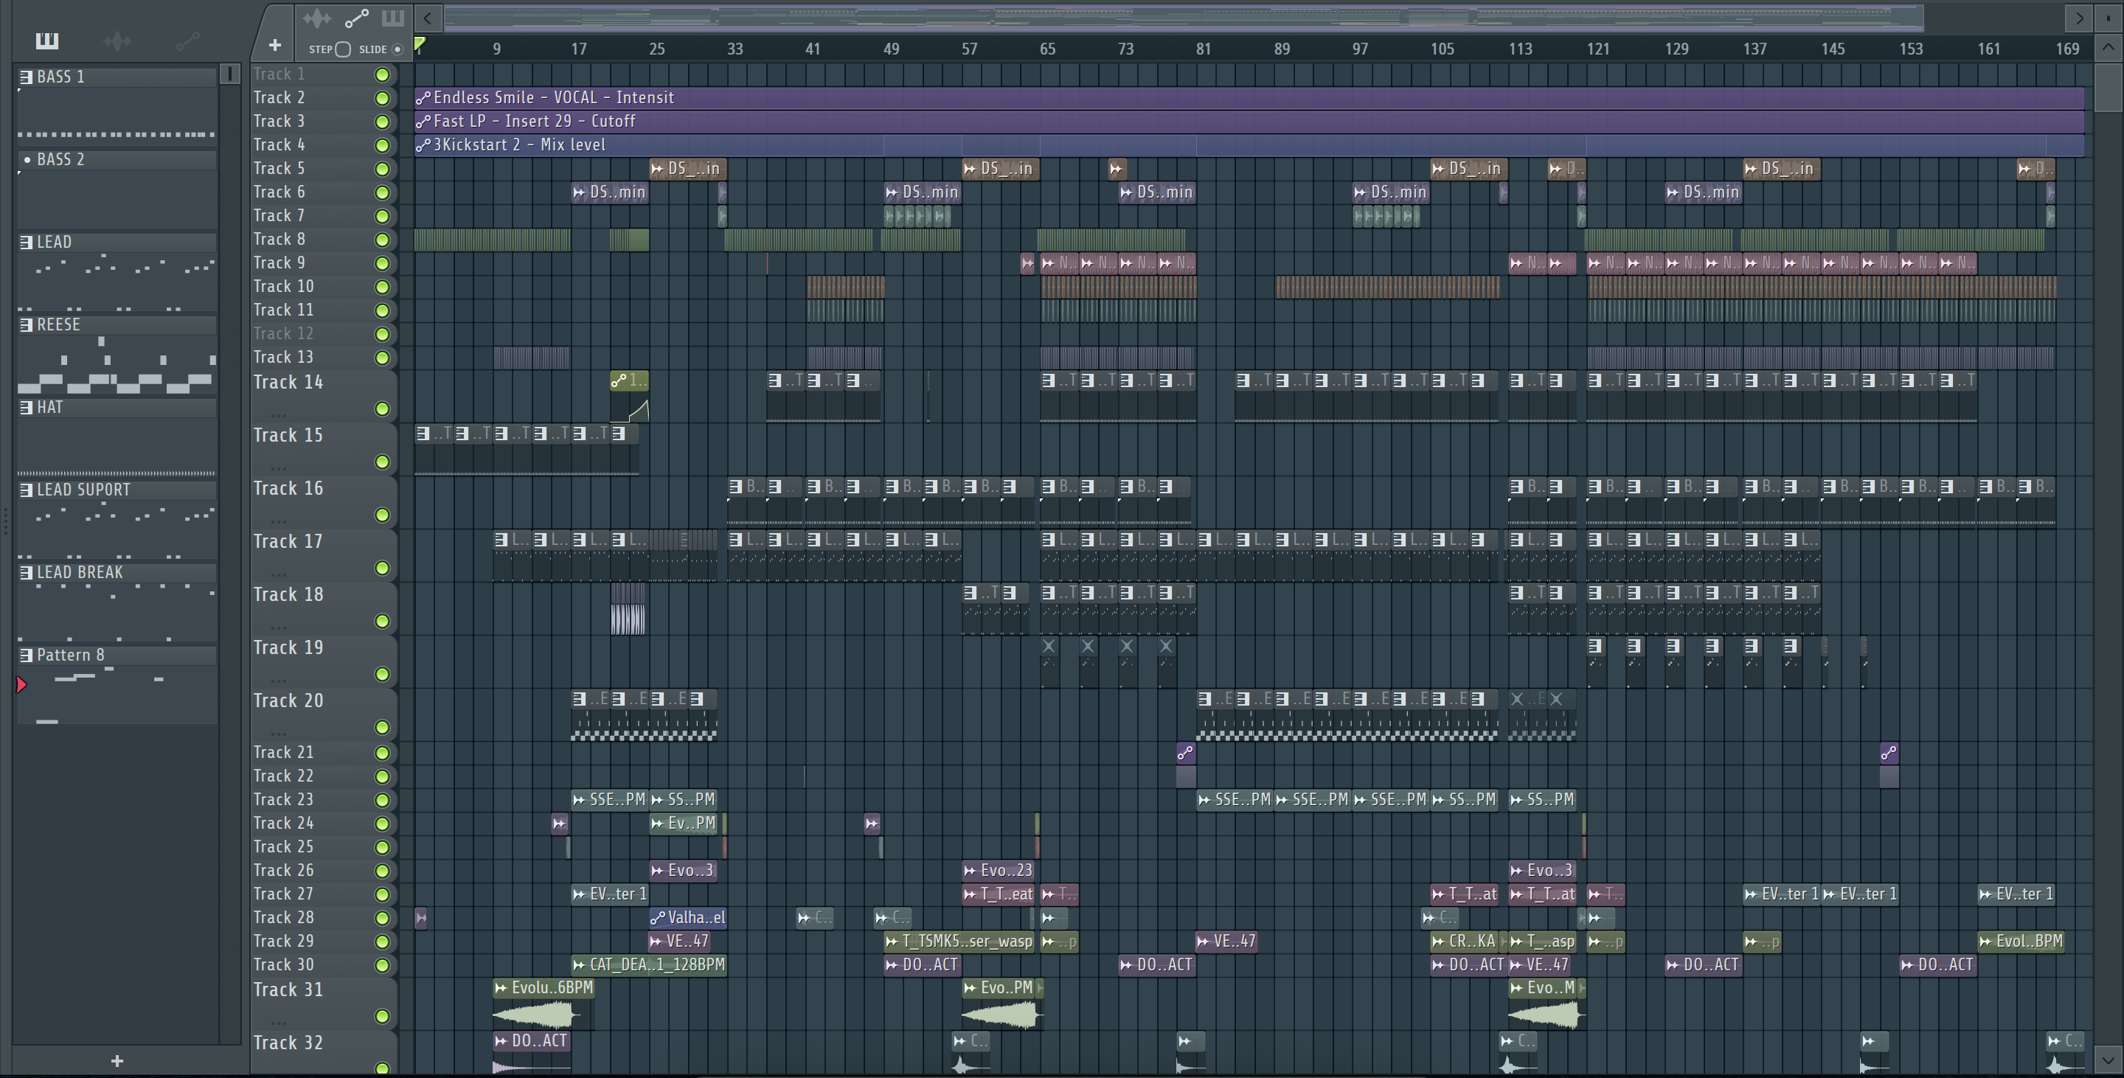Mute Track 23 with its green LED

point(383,800)
